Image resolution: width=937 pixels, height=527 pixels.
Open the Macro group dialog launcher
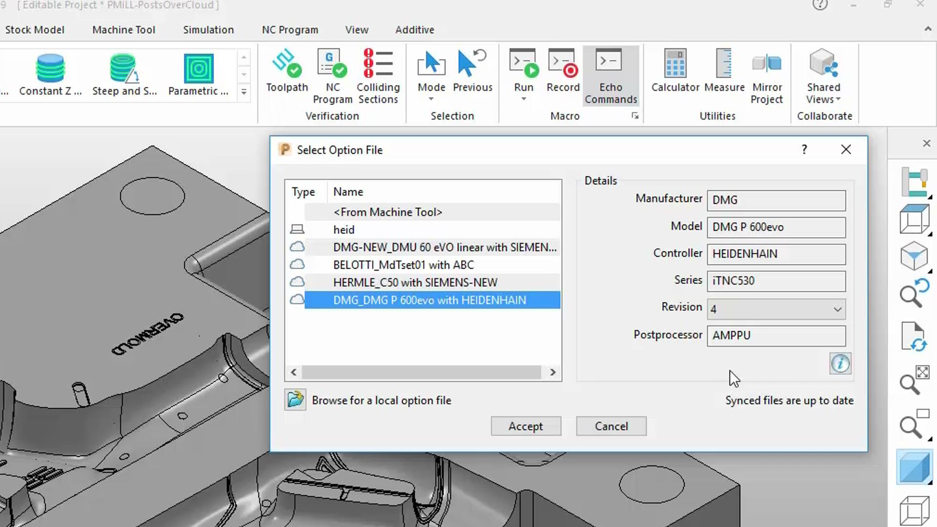pyautogui.click(x=635, y=116)
